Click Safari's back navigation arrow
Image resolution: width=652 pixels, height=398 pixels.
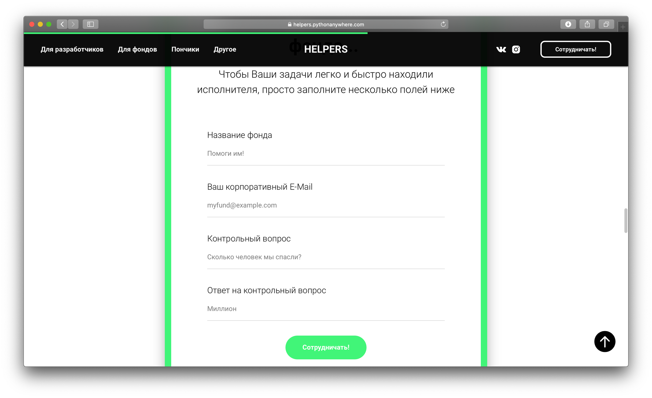point(62,24)
